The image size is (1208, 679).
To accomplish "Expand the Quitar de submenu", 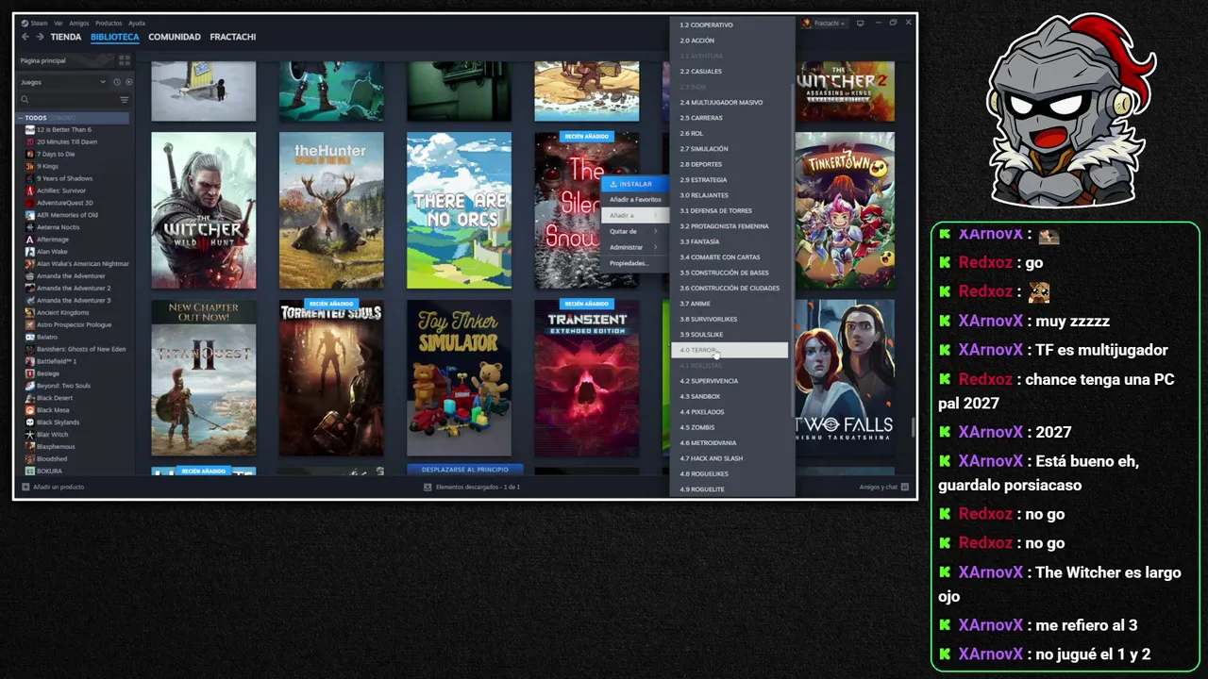I will pos(634,231).
